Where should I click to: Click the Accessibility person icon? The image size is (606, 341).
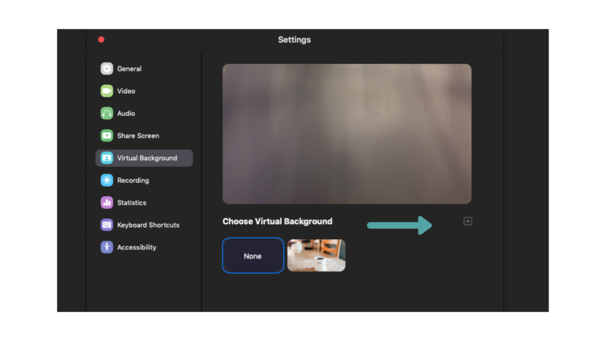(107, 247)
